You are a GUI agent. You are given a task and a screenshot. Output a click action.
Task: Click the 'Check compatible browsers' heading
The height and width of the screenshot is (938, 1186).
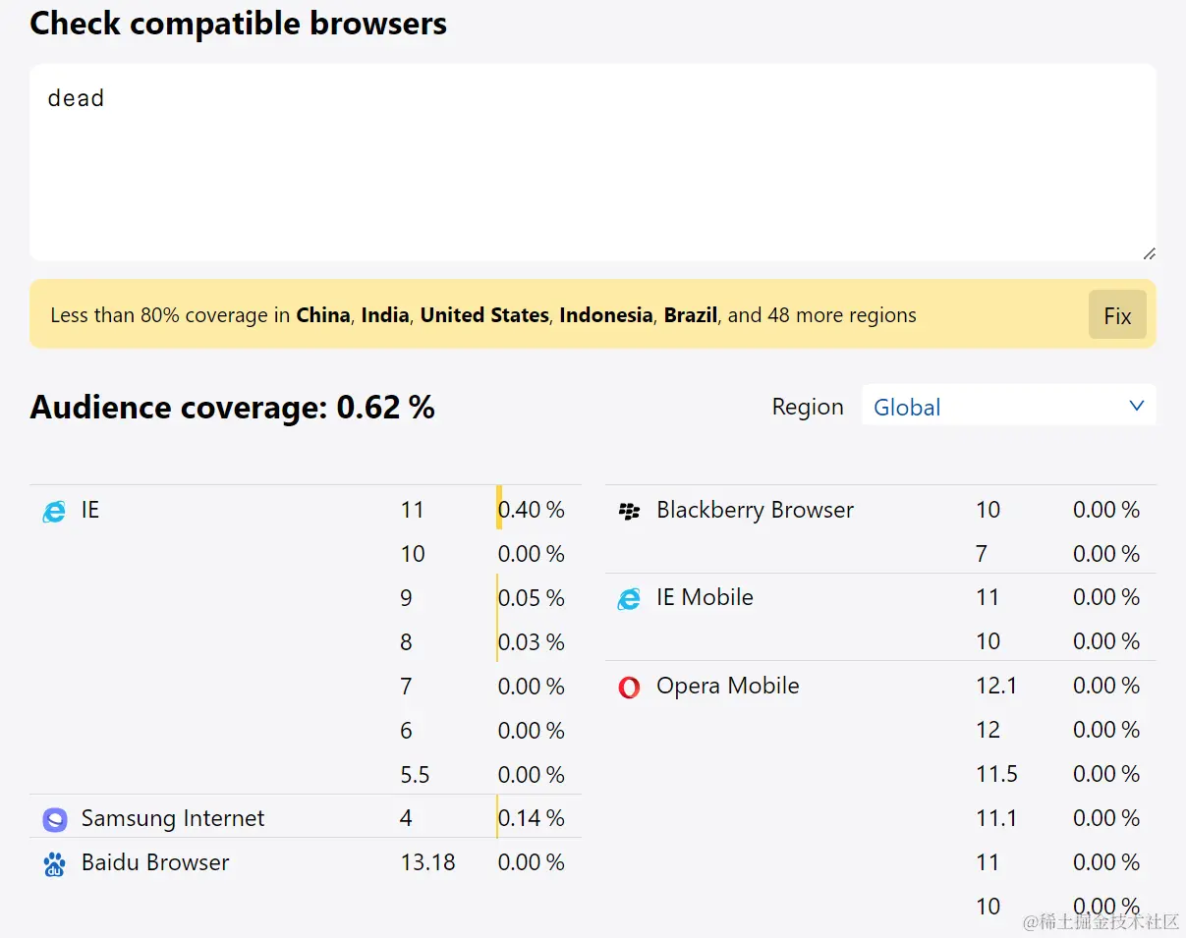pos(239,24)
